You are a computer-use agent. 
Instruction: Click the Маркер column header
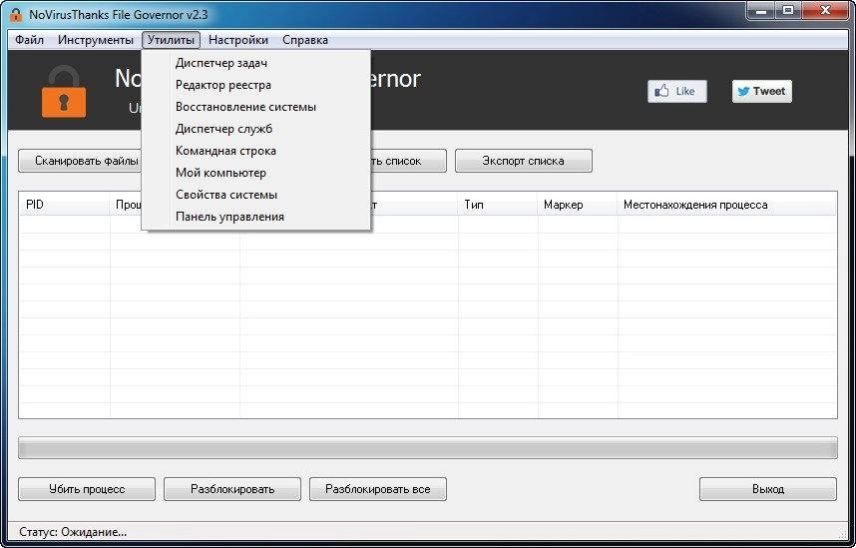tap(578, 205)
